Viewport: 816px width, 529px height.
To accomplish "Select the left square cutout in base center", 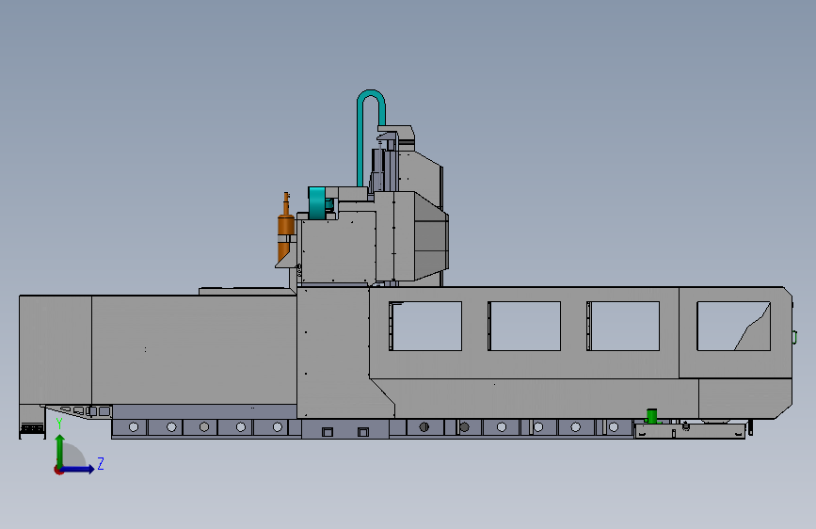I will tap(328, 432).
